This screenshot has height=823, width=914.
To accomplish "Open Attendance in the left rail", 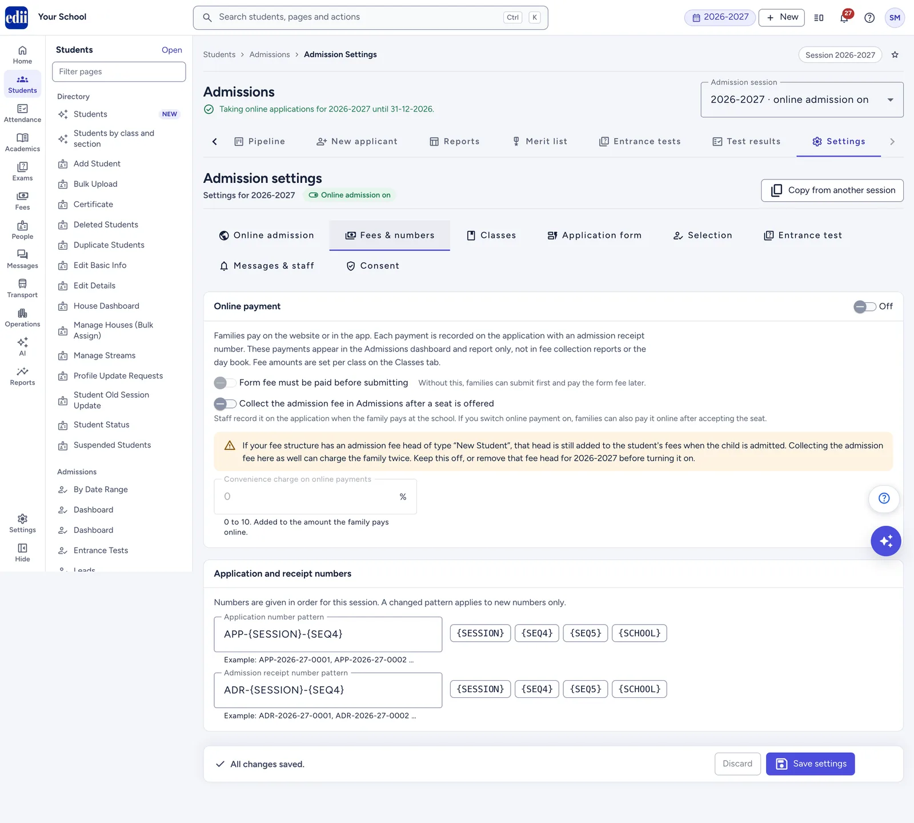I will pos(22,113).
